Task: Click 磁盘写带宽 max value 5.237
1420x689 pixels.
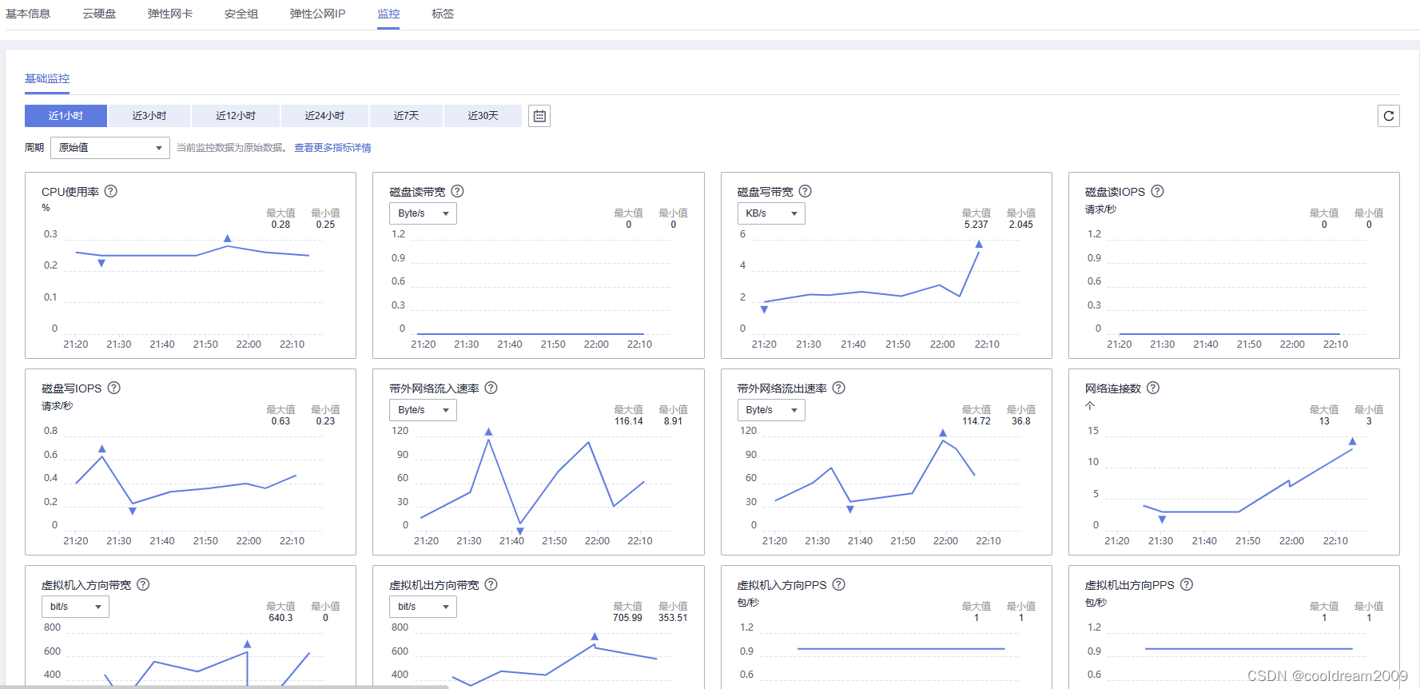Action: coord(976,225)
